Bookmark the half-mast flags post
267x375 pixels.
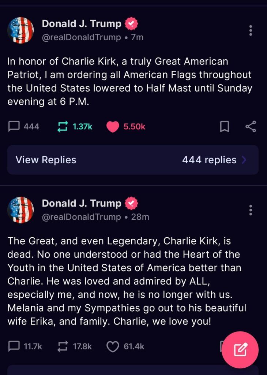(x=224, y=126)
